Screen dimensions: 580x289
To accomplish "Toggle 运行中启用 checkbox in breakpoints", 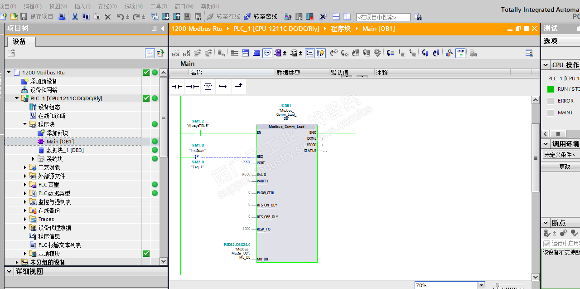I will coord(547,244).
